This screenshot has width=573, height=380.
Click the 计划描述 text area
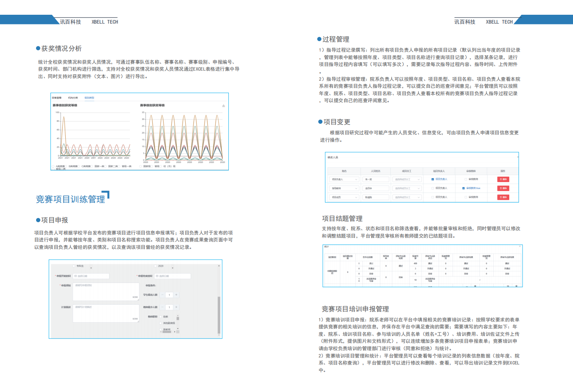tap(106, 313)
